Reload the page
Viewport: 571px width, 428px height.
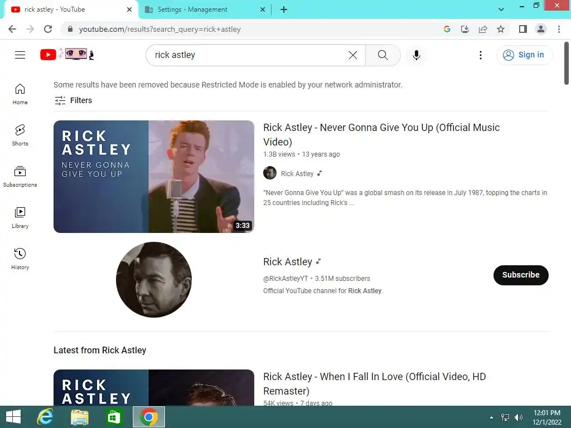point(48,29)
